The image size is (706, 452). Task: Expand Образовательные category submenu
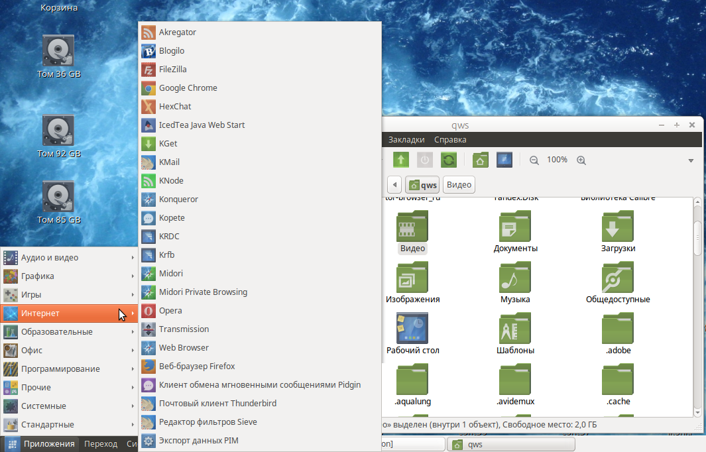pos(69,332)
